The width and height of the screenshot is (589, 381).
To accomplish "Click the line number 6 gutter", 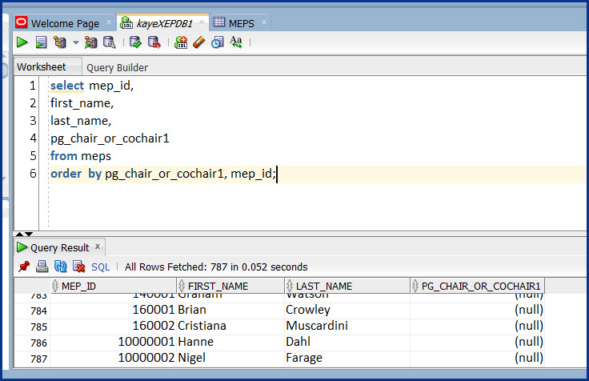I will (33, 174).
